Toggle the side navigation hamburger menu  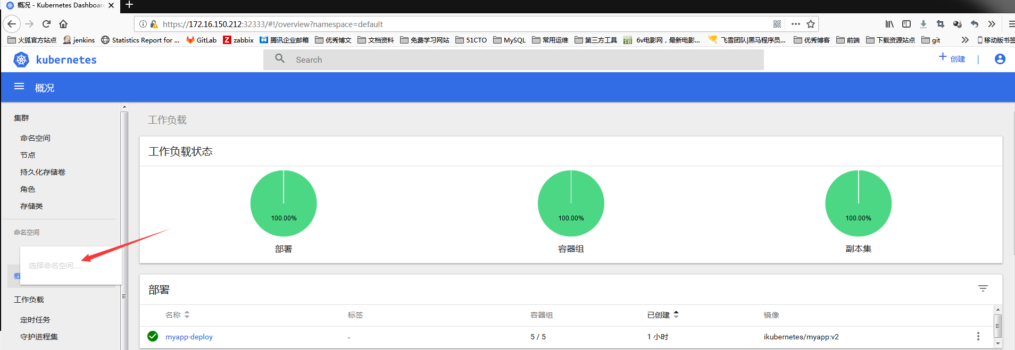pyautogui.click(x=19, y=87)
